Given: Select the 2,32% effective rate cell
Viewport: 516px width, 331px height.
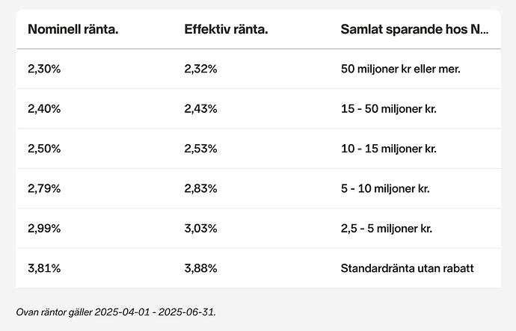Looking at the screenshot, I should (200, 69).
